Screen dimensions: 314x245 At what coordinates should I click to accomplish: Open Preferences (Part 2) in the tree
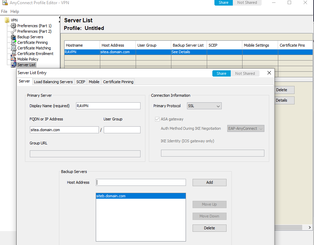pyautogui.click(x=34, y=31)
